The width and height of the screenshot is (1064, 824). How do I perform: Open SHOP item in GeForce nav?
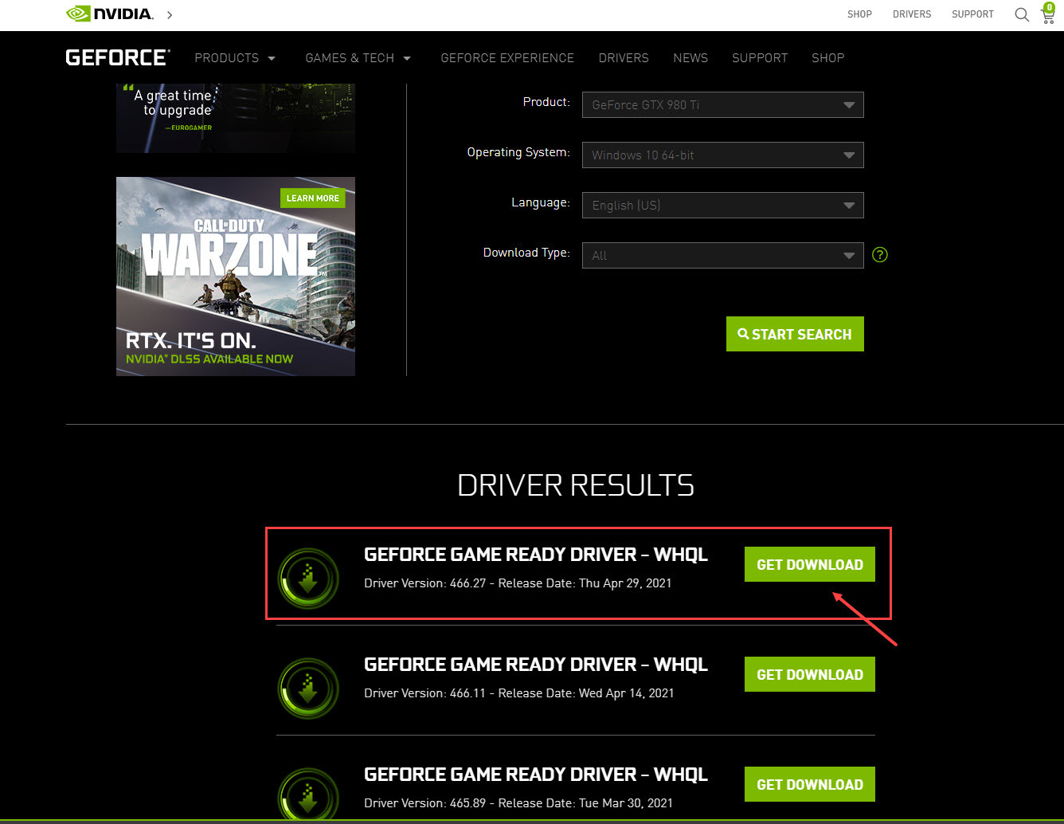click(x=828, y=58)
